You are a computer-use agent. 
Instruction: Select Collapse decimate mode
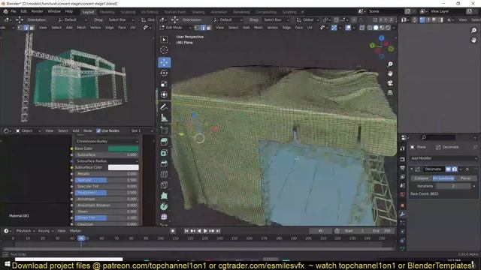(421, 178)
